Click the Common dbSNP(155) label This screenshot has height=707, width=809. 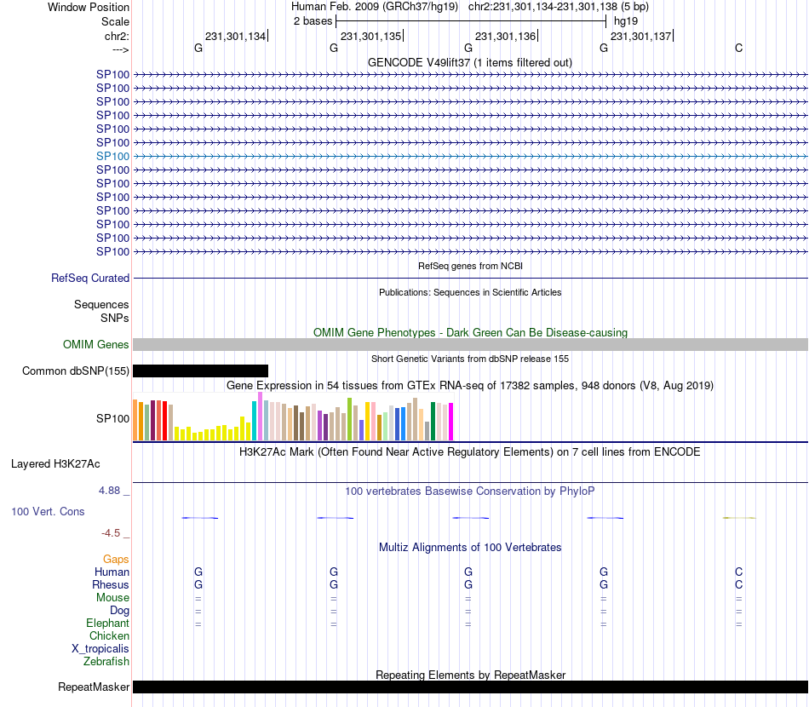click(x=76, y=371)
